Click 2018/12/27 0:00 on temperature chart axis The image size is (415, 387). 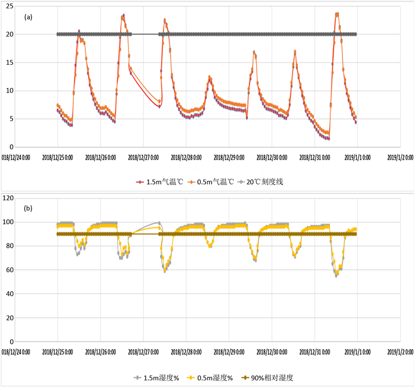[x=143, y=157]
